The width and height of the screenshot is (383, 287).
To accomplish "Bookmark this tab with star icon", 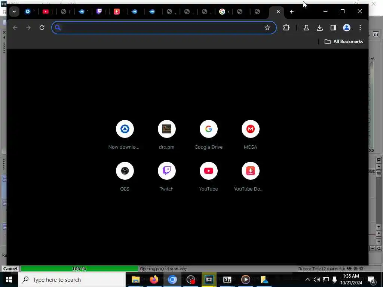I will (x=267, y=28).
